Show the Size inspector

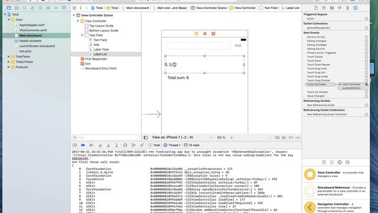click(347, 8)
